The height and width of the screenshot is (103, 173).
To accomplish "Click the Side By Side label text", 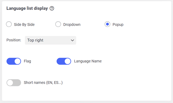I will [x=24, y=24].
